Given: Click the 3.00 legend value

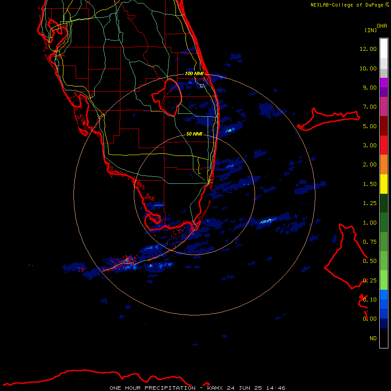Looking at the screenshot, I should [x=370, y=146].
